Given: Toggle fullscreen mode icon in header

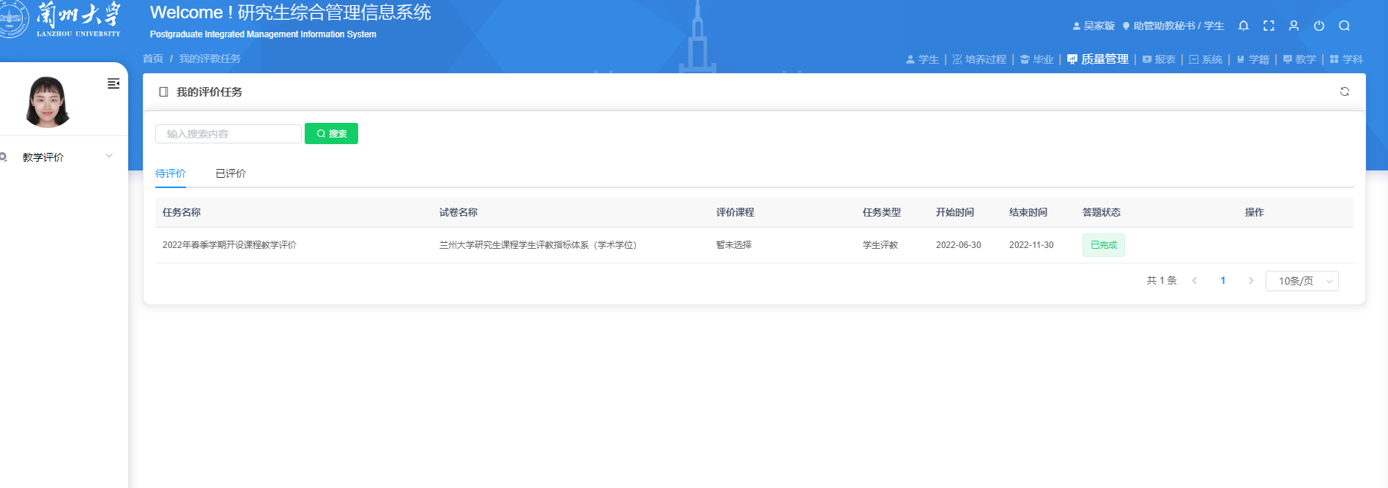Looking at the screenshot, I should (x=1269, y=26).
